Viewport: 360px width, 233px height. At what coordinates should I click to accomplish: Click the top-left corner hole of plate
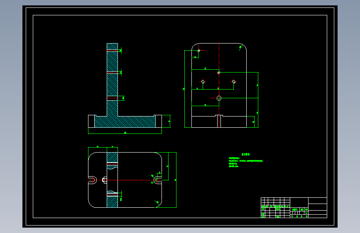pyautogui.click(x=199, y=51)
